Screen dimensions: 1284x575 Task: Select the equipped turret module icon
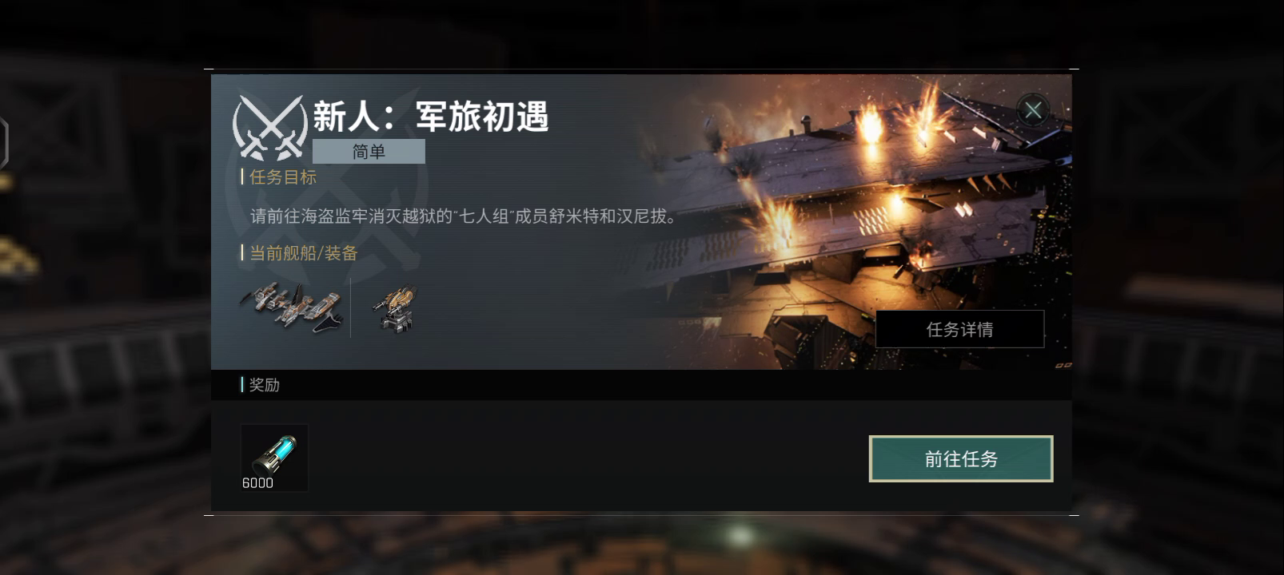(395, 308)
